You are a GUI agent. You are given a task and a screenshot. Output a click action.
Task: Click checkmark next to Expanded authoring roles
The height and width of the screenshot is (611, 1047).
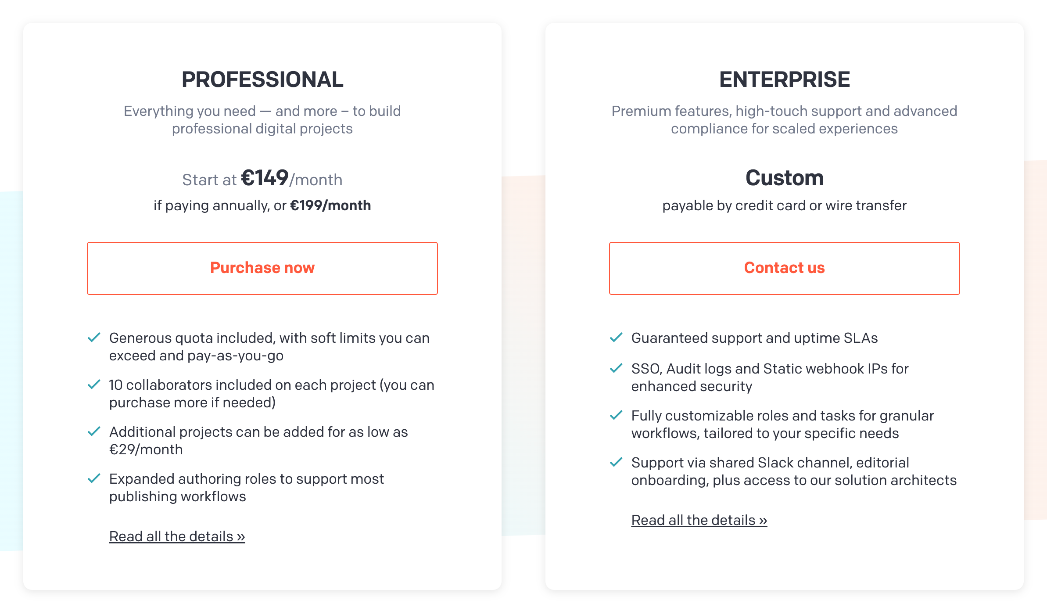pos(94,478)
